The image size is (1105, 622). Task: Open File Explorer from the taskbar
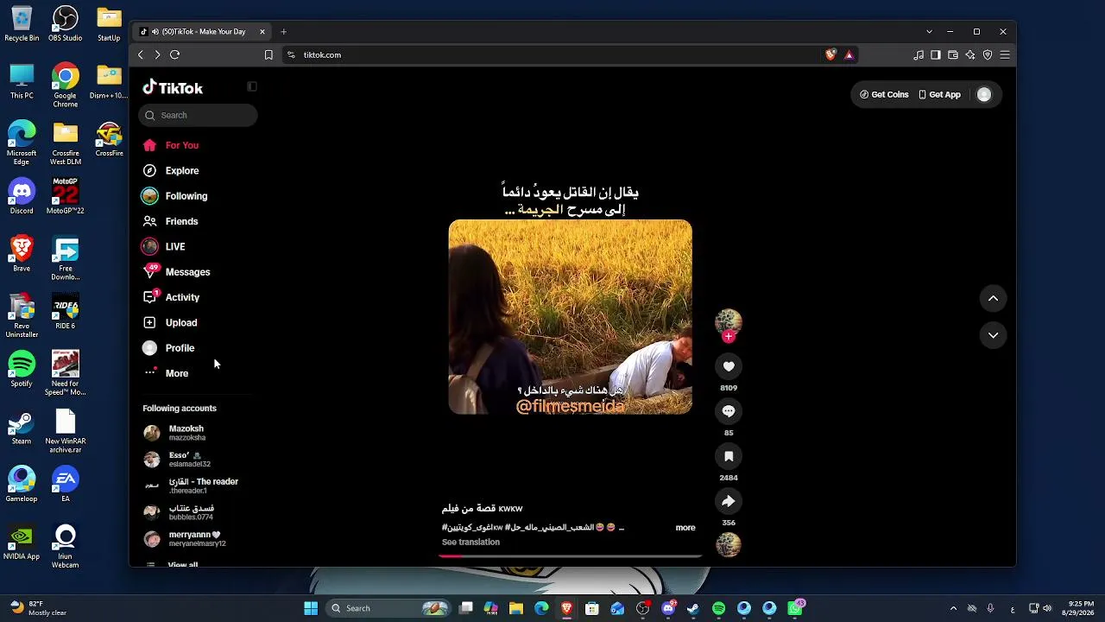[516, 608]
